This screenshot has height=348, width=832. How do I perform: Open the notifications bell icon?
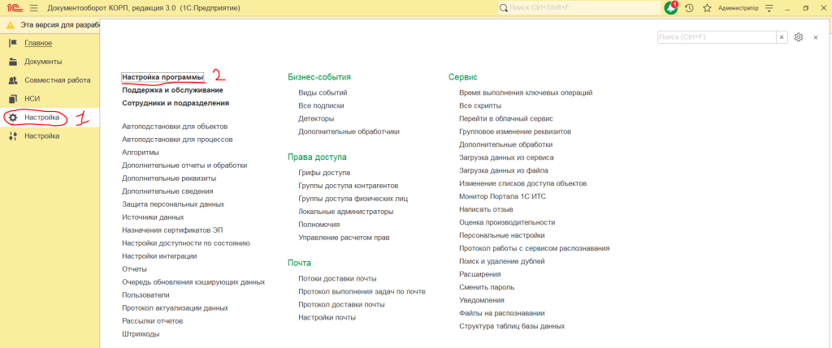671,8
